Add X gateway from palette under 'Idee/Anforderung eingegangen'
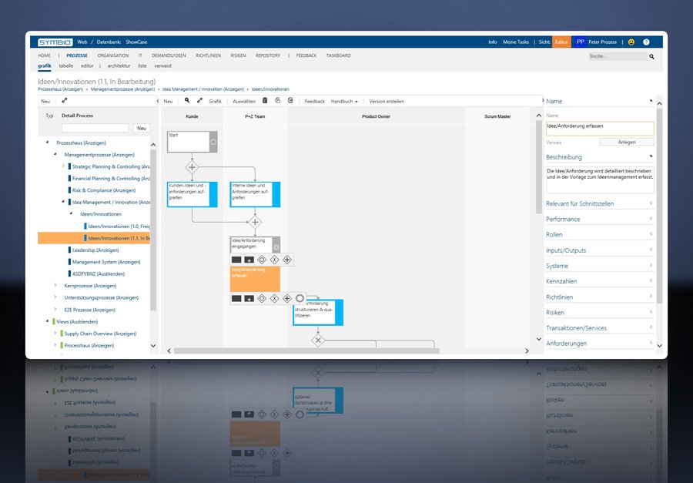 pyautogui.click(x=274, y=260)
